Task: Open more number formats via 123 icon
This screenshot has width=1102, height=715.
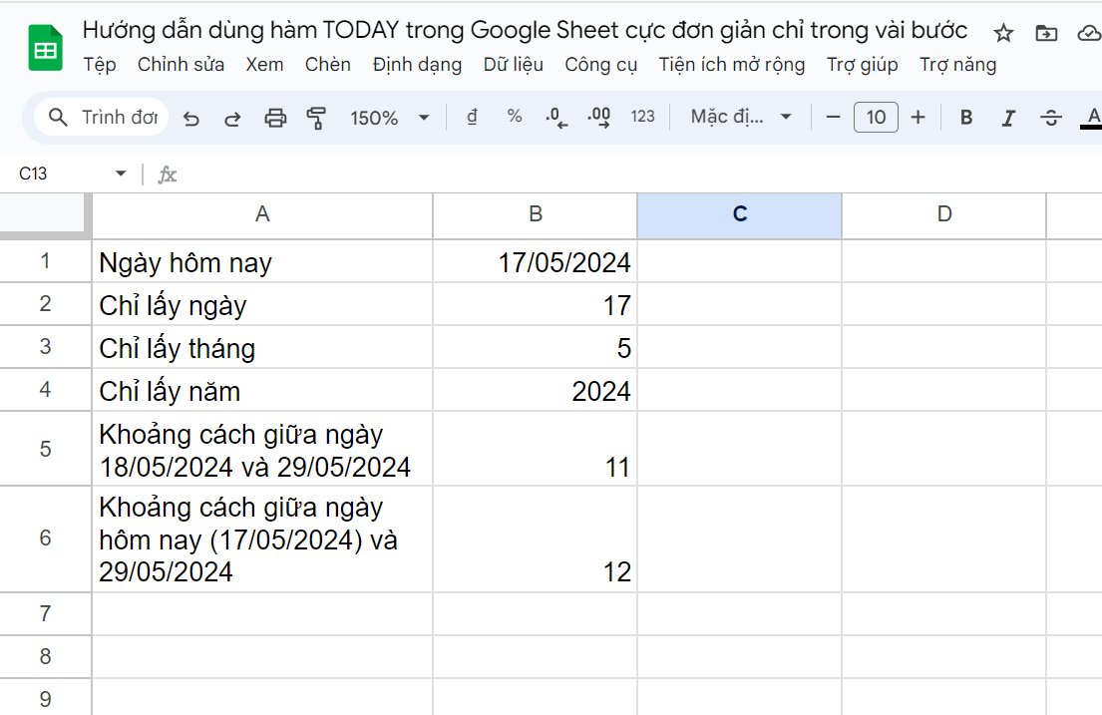Action: [x=642, y=117]
